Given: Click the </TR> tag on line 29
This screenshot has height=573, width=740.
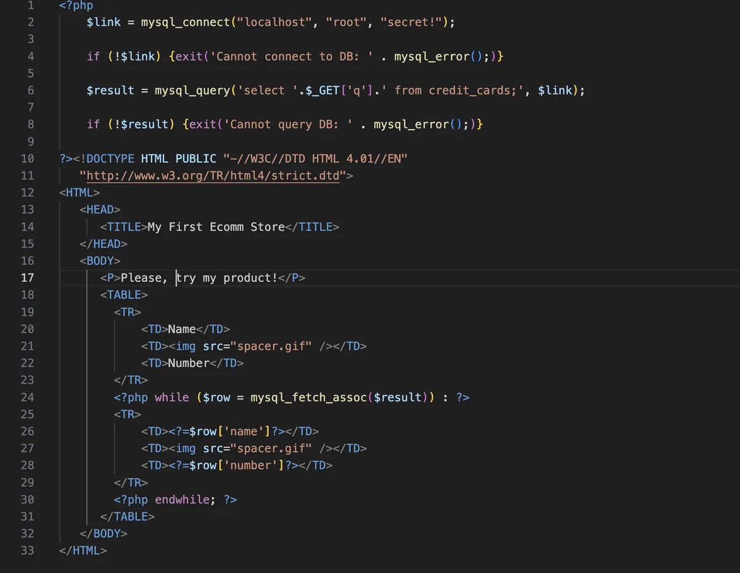Looking at the screenshot, I should point(131,483).
